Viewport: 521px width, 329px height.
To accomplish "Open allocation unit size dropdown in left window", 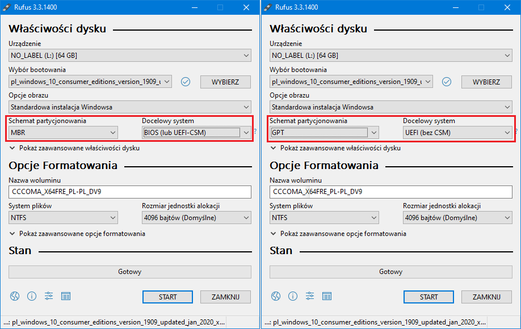I will (197, 218).
